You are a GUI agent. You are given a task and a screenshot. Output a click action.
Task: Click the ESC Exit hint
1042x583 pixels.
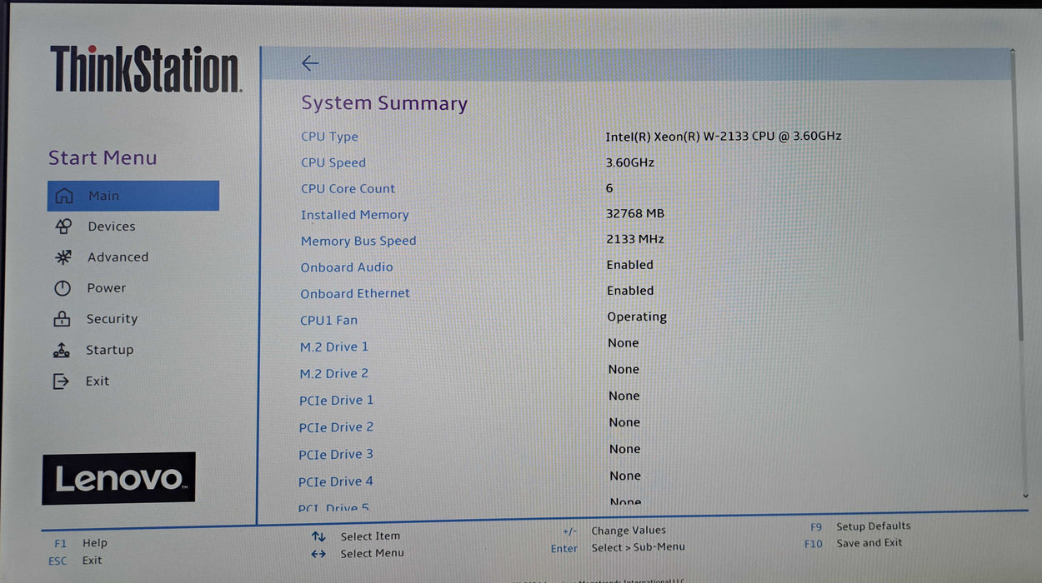pos(75,561)
